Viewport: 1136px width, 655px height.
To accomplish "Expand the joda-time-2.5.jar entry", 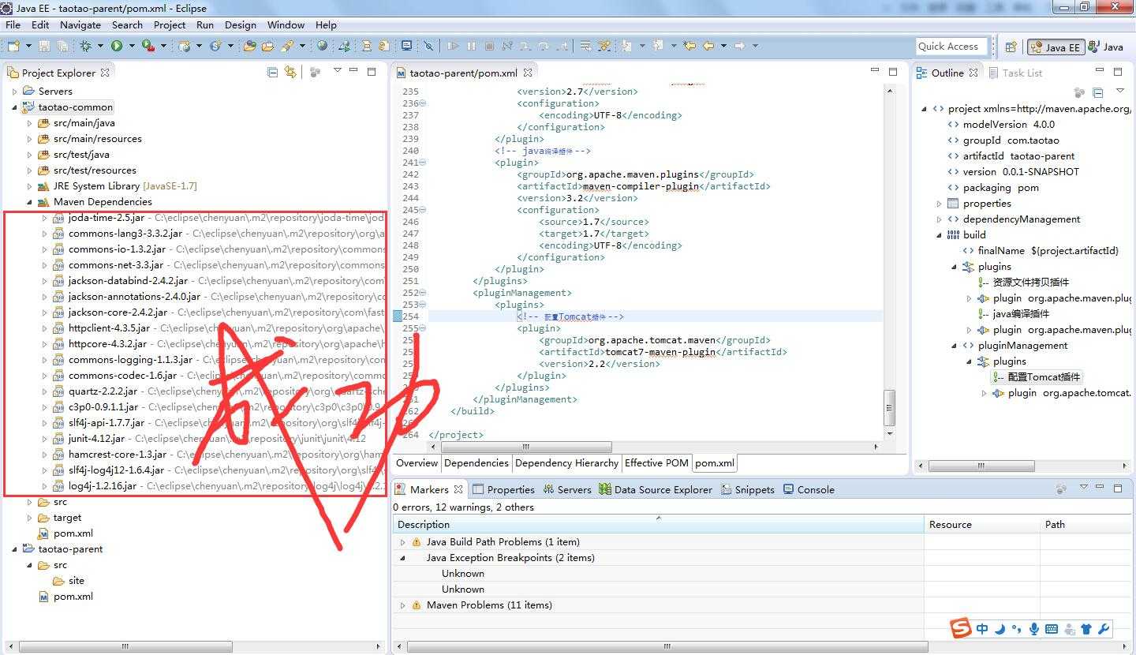I will coord(45,218).
